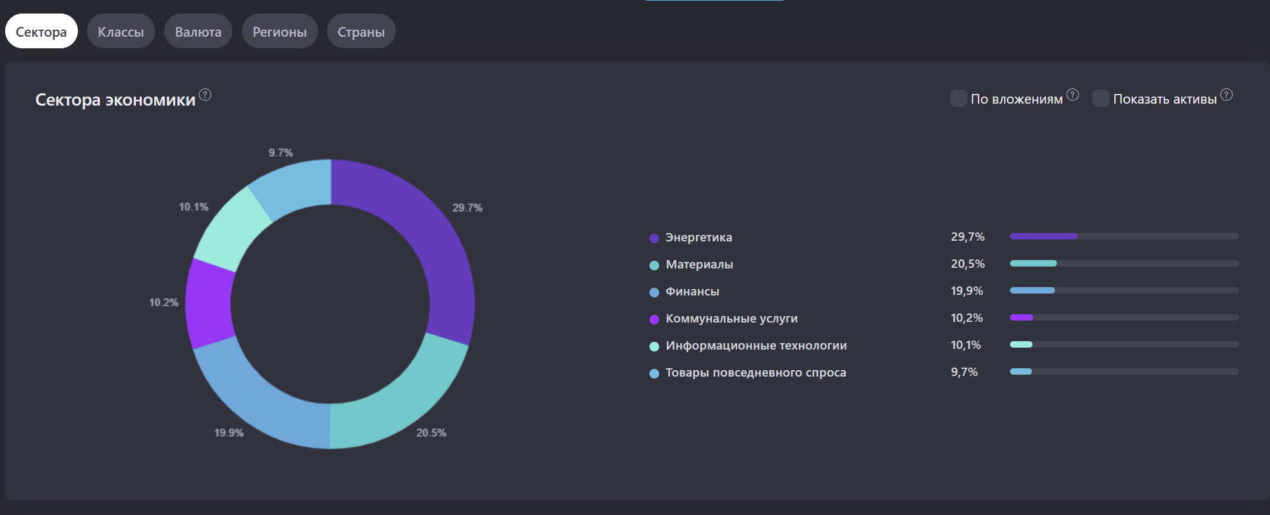
Task: Switch to the Классы tab
Action: click(x=121, y=31)
